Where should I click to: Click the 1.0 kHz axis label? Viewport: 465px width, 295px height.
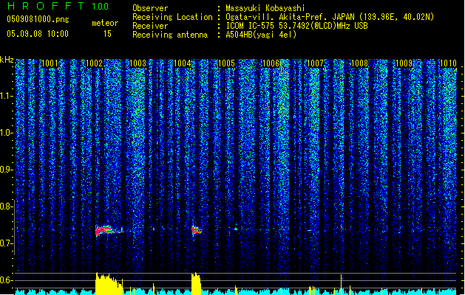click(6, 133)
